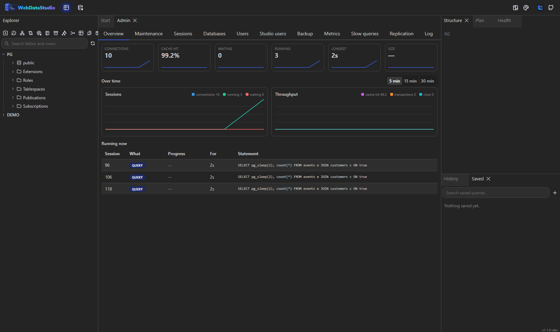Screen dimensions: 560x332
Task: Click the gear settings icon in Explorer toolbar
Action: pyautogui.click(x=39, y=33)
